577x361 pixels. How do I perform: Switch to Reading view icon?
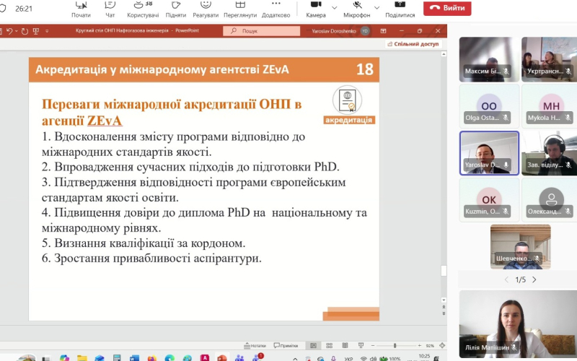tap(345, 346)
